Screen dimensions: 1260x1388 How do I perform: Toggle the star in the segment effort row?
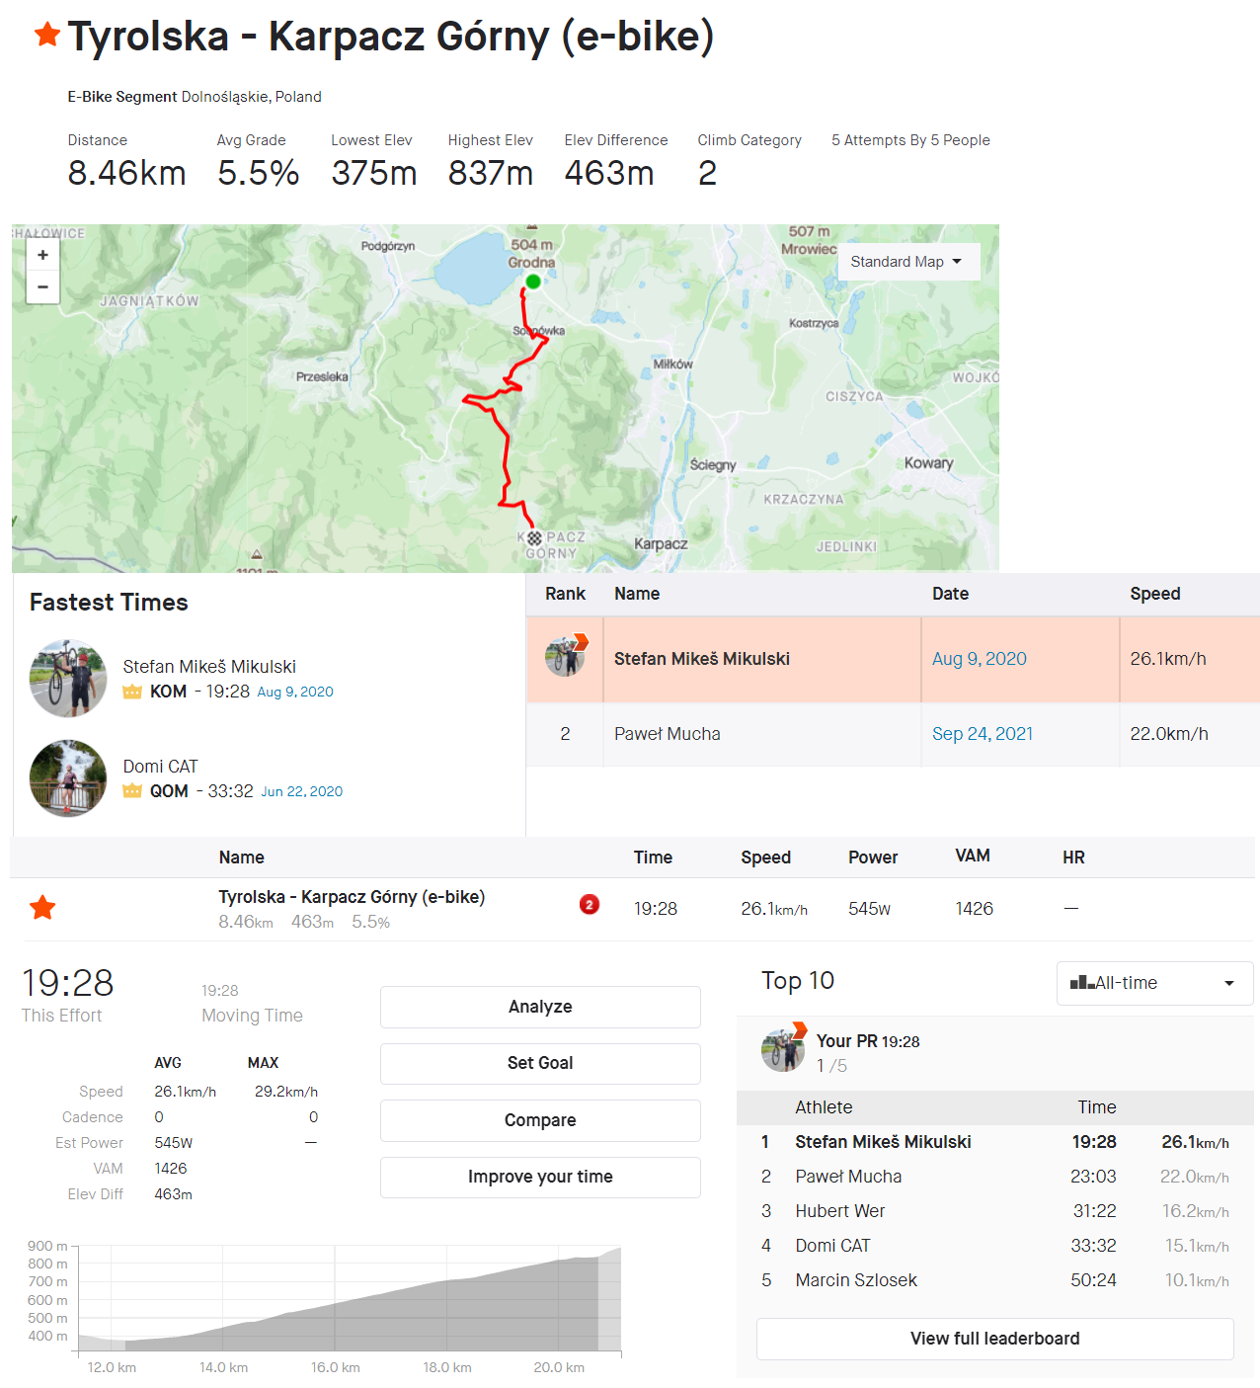[x=42, y=908]
